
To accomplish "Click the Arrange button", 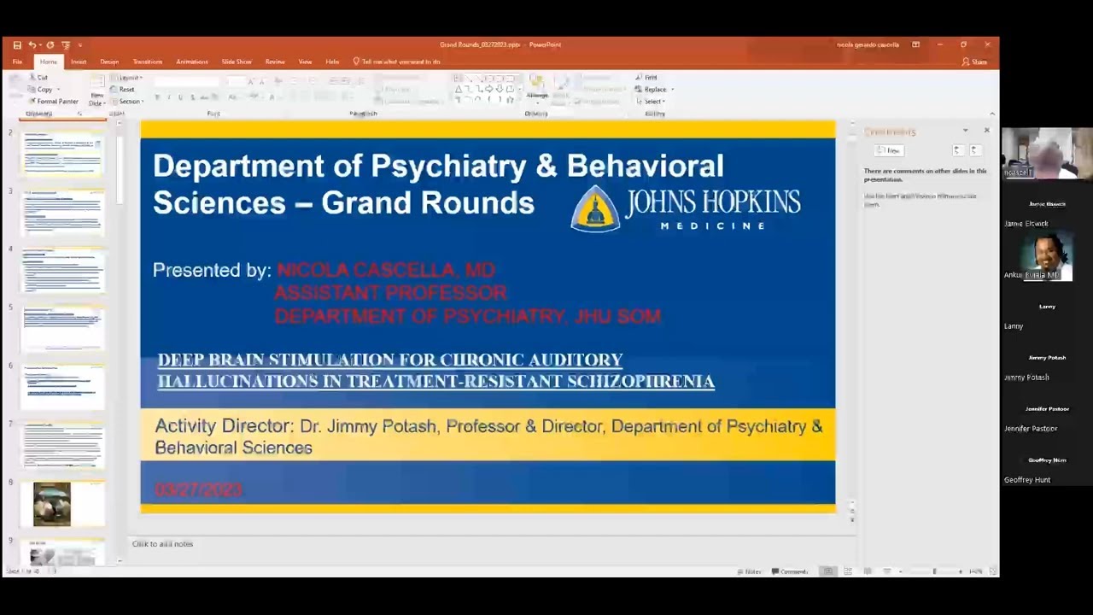I will (537, 88).
